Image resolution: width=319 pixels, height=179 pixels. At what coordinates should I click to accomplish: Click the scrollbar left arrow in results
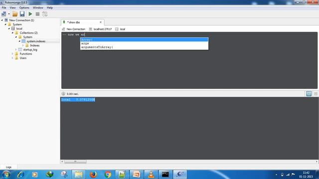(x=62, y=162)
